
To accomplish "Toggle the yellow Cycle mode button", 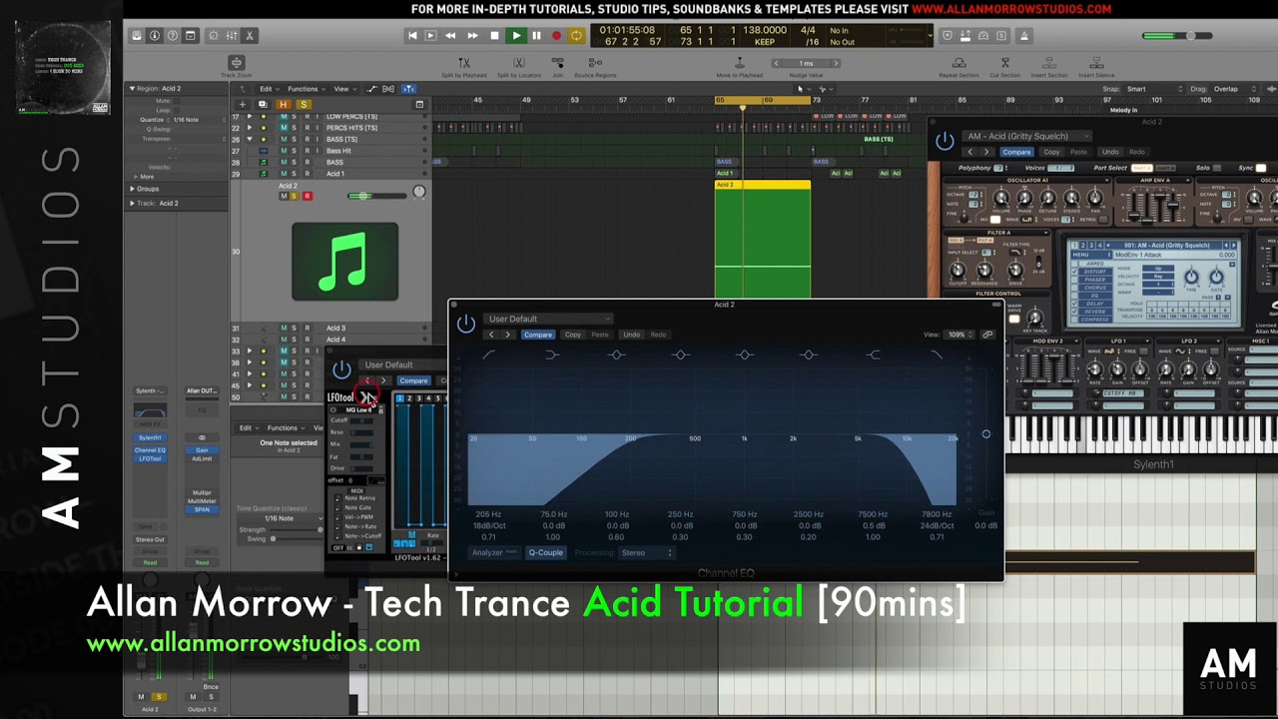I will pyautogui.click(x=576, y=36).
